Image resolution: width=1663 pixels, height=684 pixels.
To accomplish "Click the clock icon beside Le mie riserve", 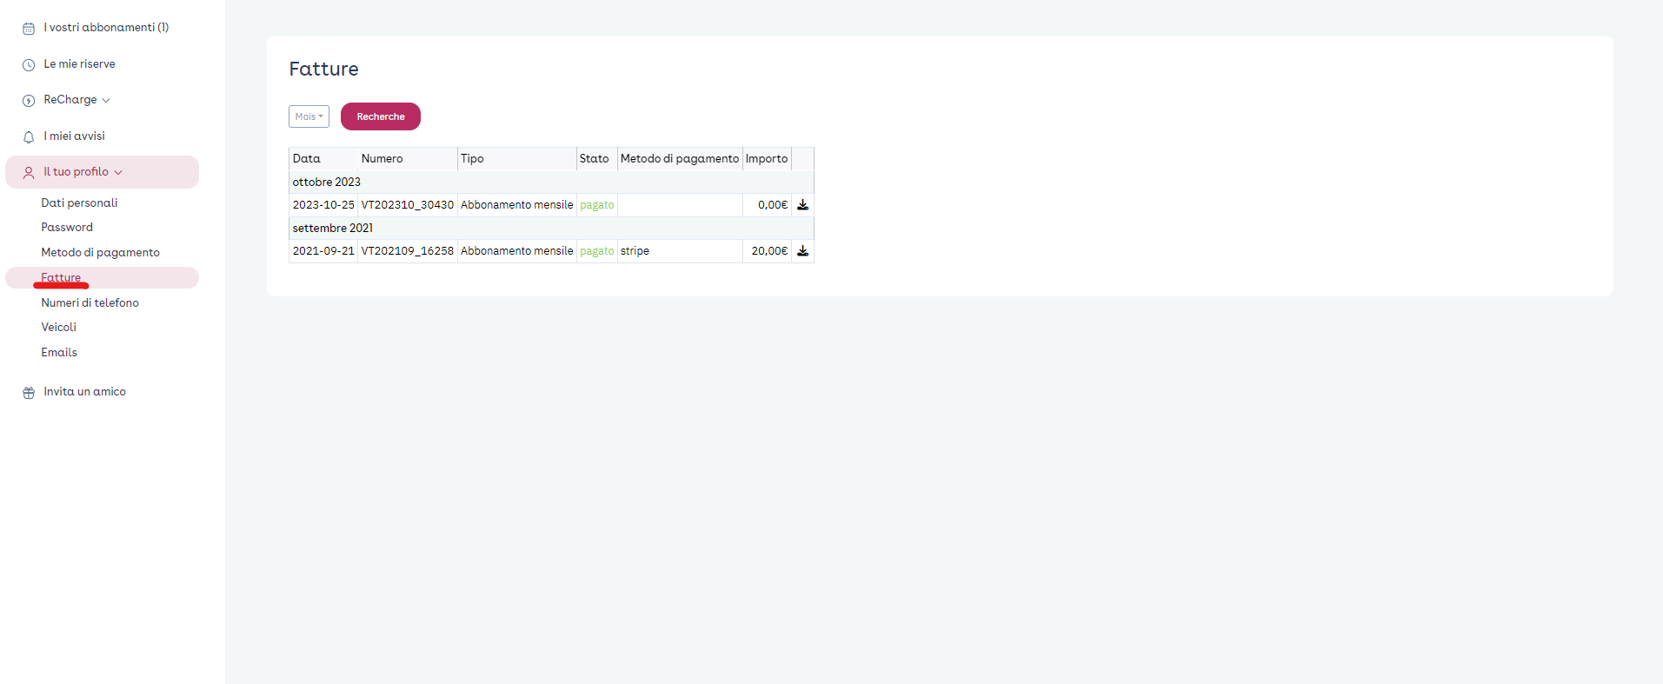I will [x=29, y=65].
